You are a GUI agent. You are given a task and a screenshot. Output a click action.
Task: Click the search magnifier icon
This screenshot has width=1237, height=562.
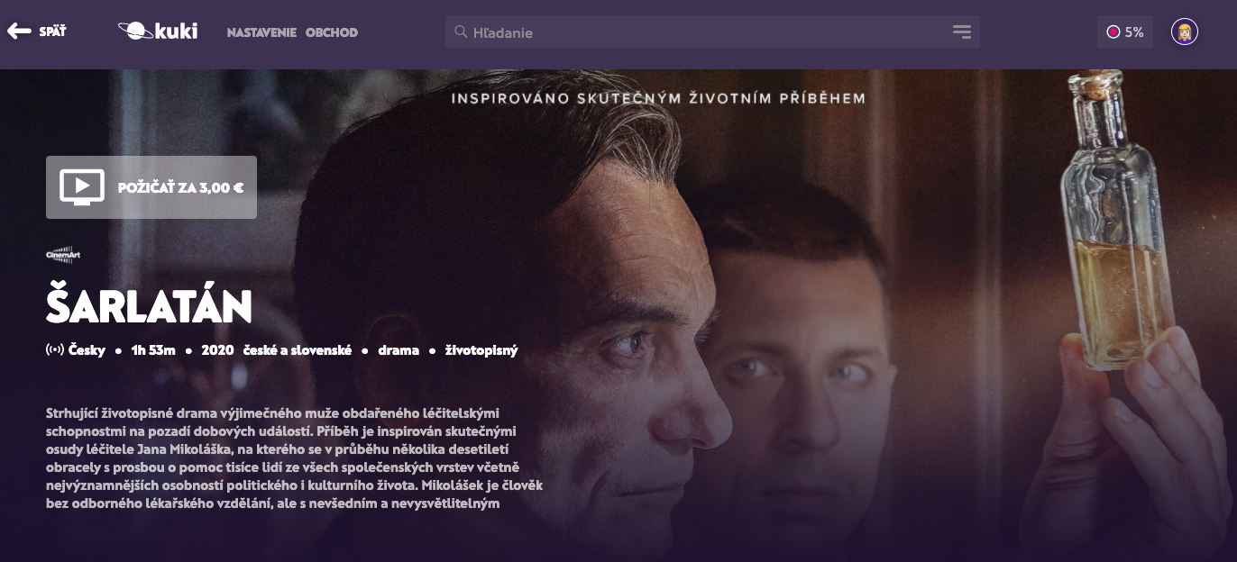pos(460,32)
